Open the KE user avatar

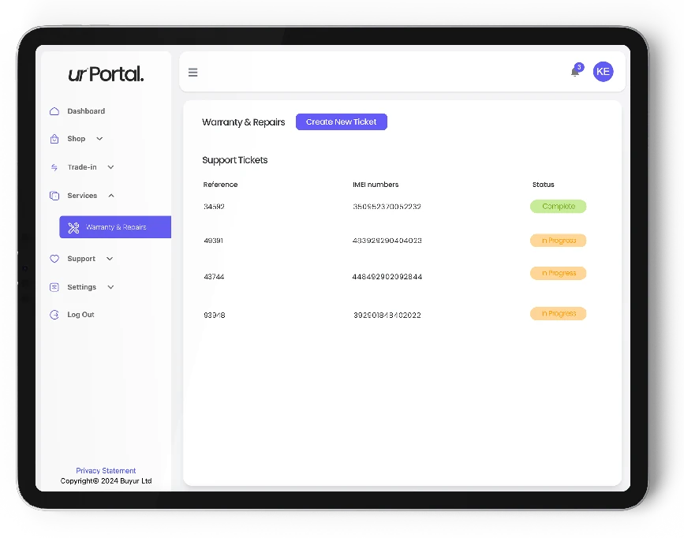[603, 72]
